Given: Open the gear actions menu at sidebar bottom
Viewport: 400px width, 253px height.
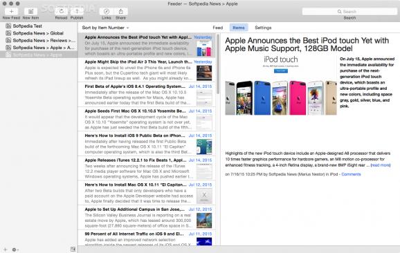Looking at the screenshot, I should point(15,250).
